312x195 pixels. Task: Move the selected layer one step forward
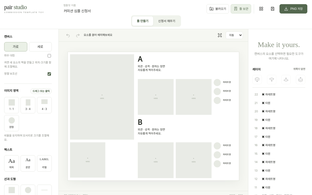(x=286, y=80)
